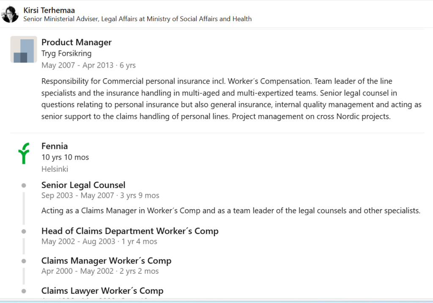
Task: Click the timeline bullet beside Head of Claims Department
Action: coord(24,231)
